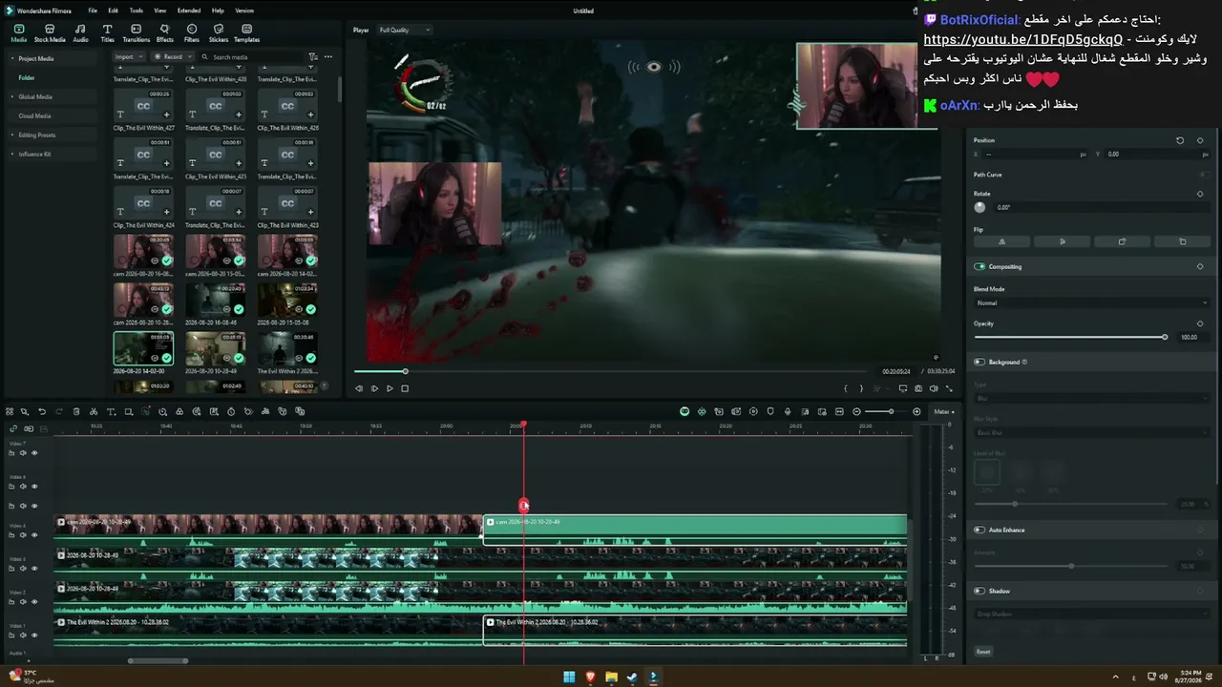
Task: Open the Effects tab
Action: click(165, 33)
